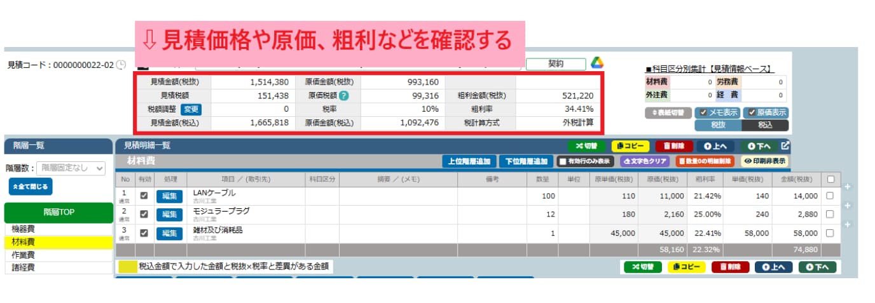Click the 粗利率 column header in table
Viewport: 875px width, 303px height.
pos(706,179)
